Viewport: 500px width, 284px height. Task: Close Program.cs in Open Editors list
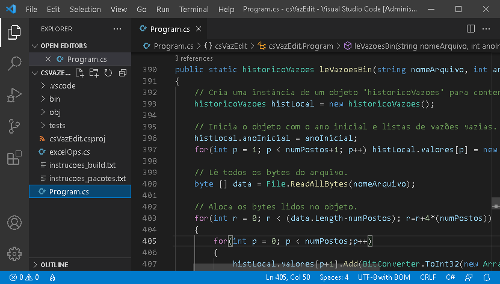coord(48,59)
